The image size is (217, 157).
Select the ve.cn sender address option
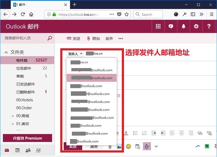pyautogui.click(x=92, y=62)
